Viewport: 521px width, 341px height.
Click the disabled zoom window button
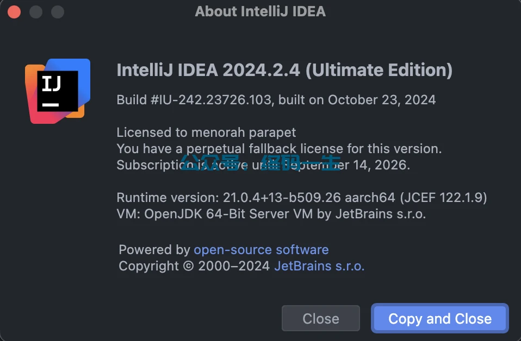[57, 11]
